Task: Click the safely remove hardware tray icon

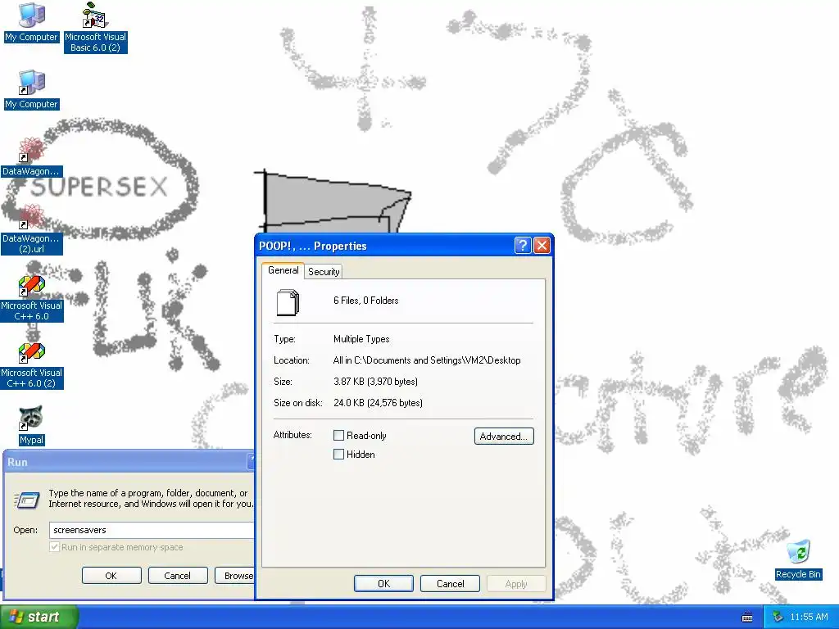Action: [778, 617]
